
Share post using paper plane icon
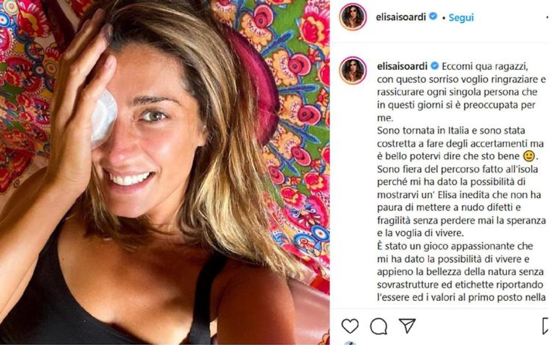(407, 326)
